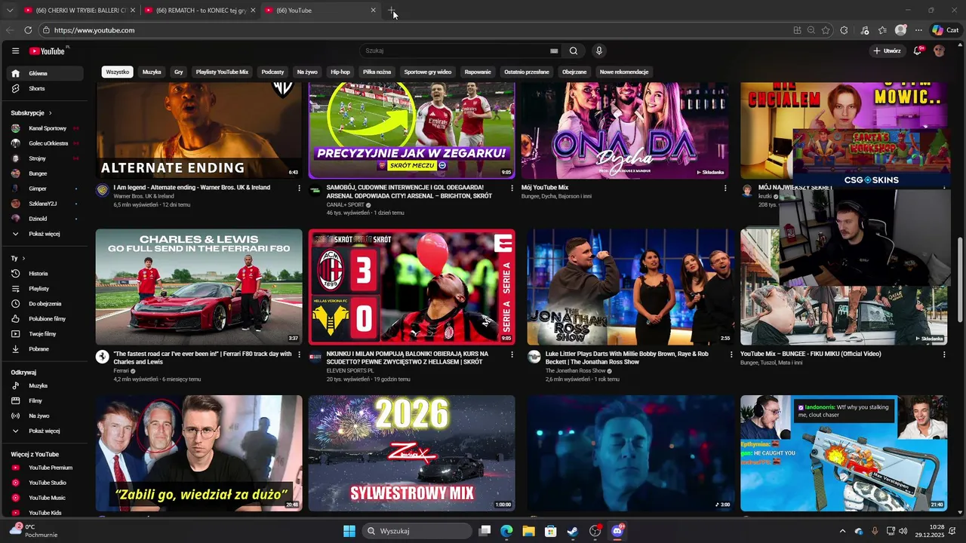This screenshot has width=966, height=543.
Task: Open YouTube Music in sidebar
Action: pos(47,498)
